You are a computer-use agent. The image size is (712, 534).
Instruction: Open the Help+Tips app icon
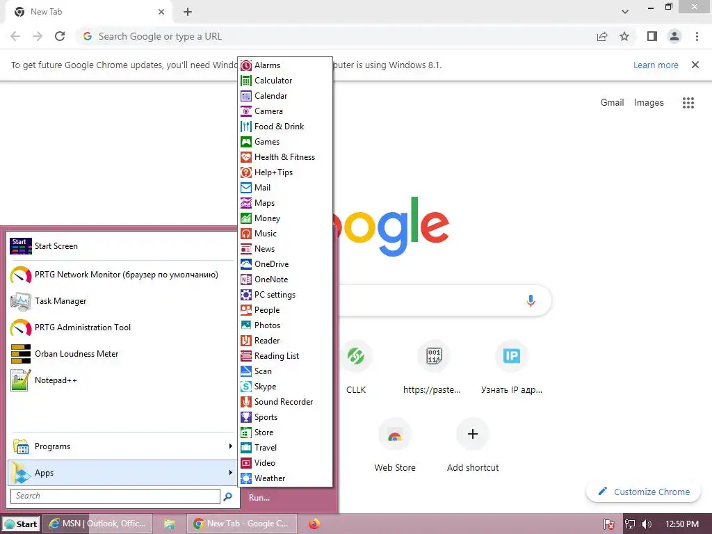pos(245,172)
